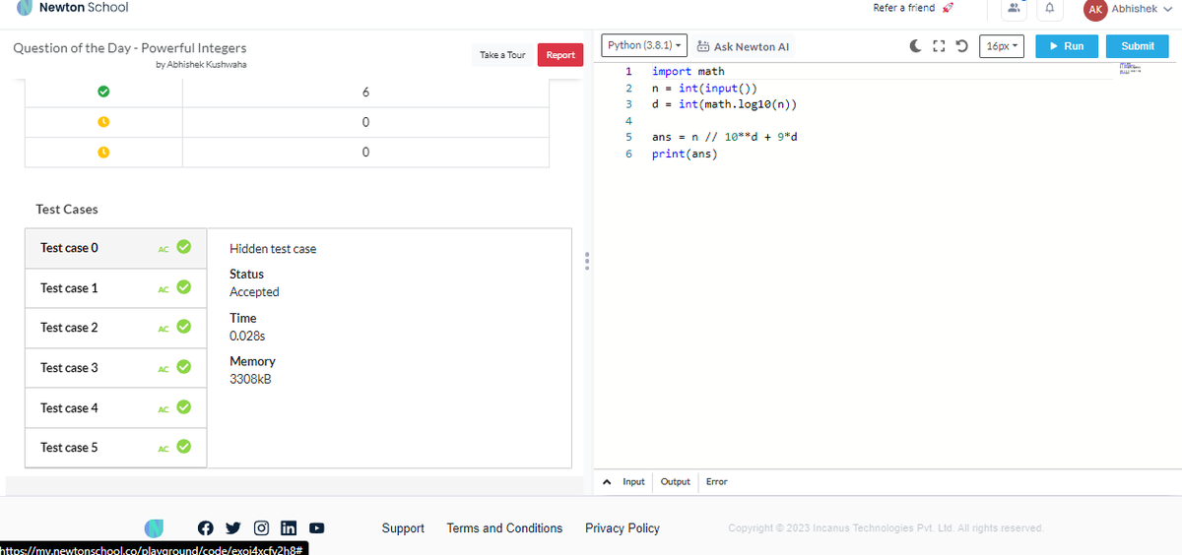
Task: Toggle dark mode with the moon icon
Action: pyautogui.click(x=915, y=45)
